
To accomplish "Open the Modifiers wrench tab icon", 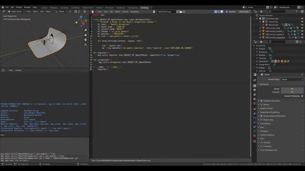I will click(254, 114).
